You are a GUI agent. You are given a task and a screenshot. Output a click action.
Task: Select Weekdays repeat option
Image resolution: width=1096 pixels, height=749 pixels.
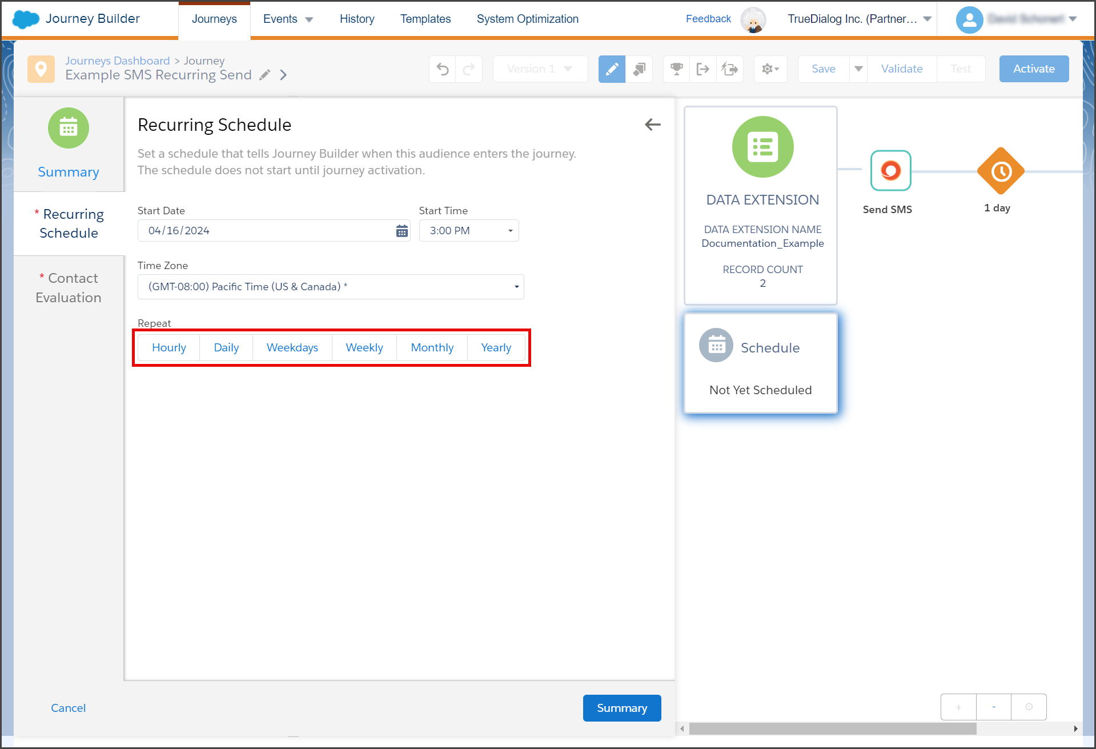292,347
